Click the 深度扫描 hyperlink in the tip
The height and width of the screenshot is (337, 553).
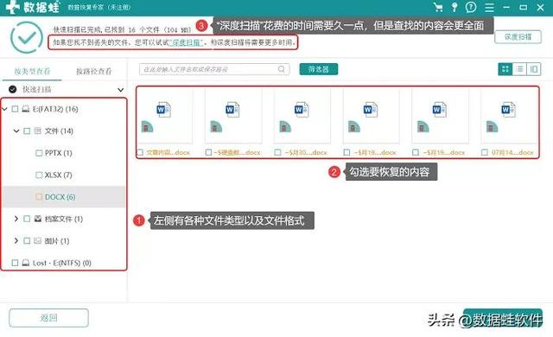[x=187, y=42]
